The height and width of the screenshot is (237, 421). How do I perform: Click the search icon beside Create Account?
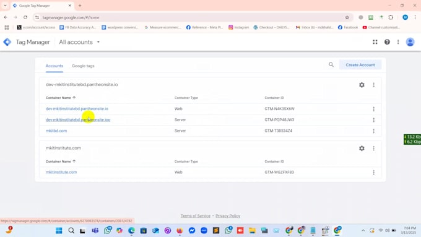tap(331, 65)
